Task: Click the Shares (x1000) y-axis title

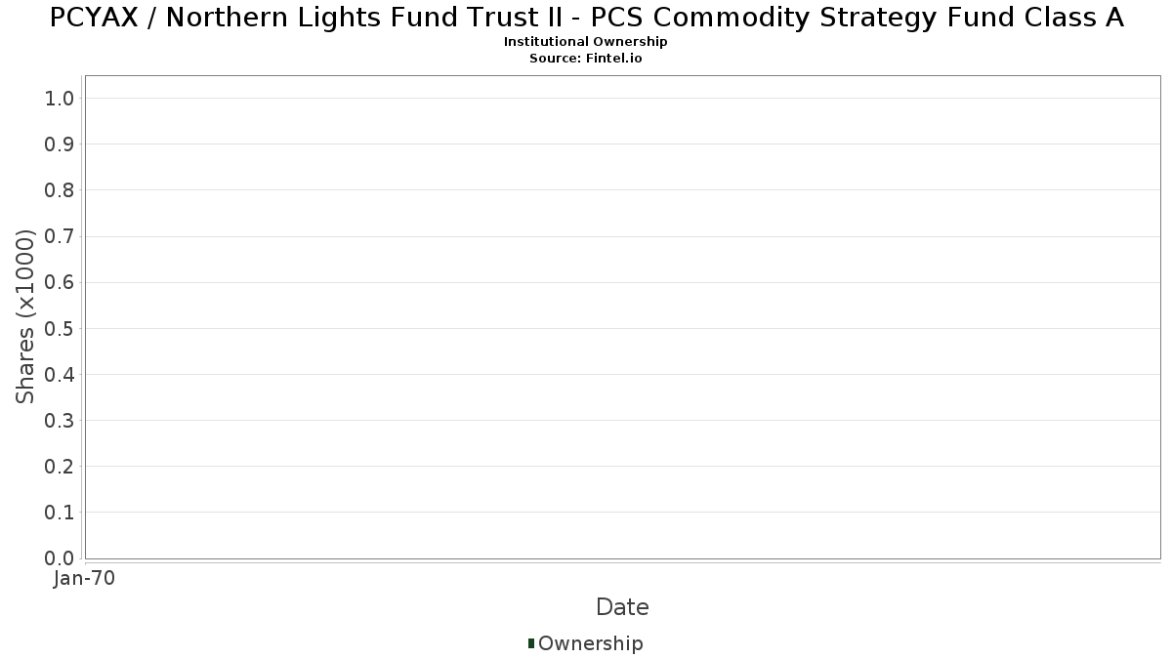Action: pyautogui.click(x=25, y=316)
